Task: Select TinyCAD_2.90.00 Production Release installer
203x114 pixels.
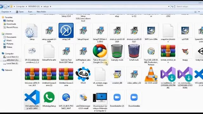Action: pos(151,51)
